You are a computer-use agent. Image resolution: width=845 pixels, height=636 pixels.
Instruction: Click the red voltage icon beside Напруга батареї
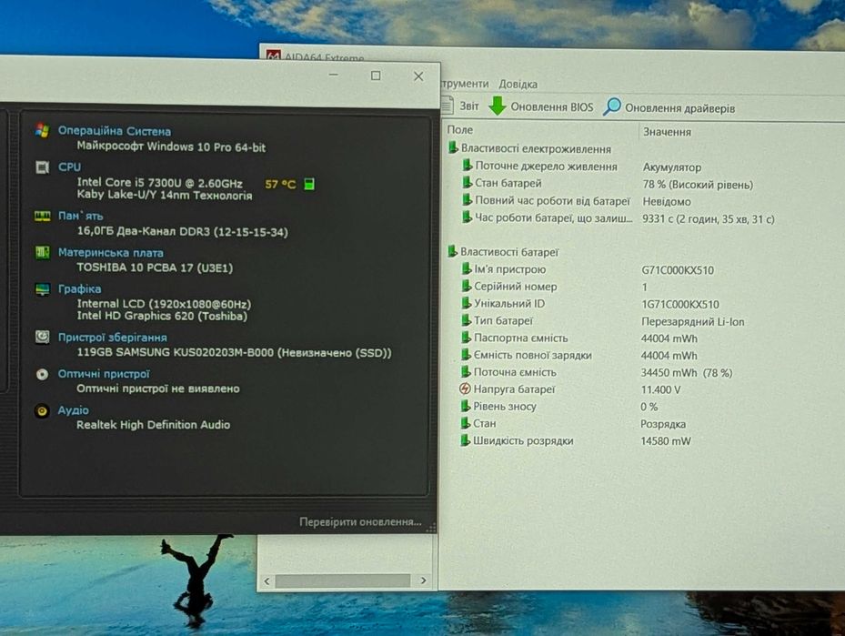tap(465, 389)
